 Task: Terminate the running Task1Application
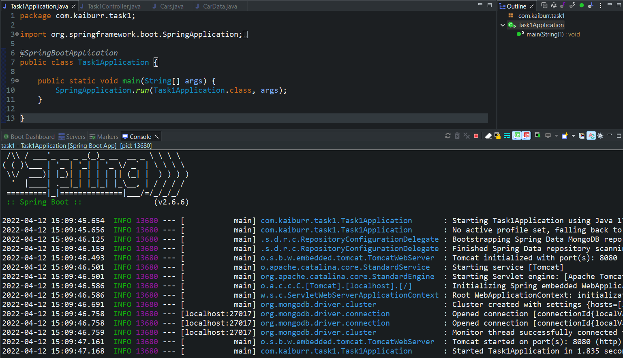[476, 136]
